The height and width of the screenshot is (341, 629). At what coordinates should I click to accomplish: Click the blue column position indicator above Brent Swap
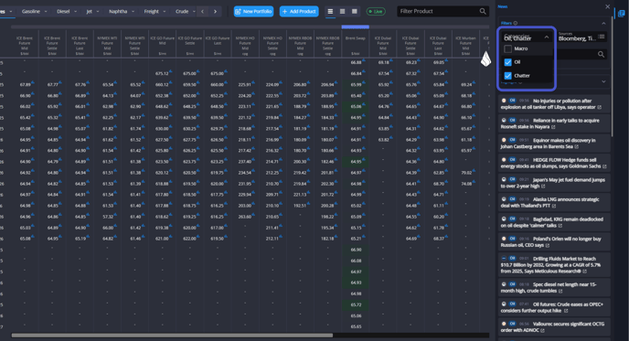click(356, 27)
